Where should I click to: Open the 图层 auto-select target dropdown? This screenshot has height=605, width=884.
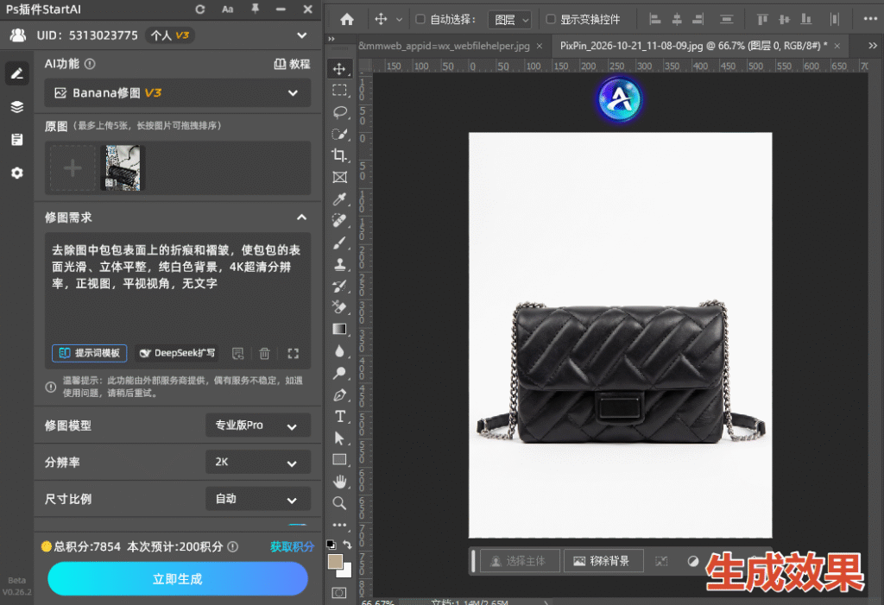[x=509, y=20]
